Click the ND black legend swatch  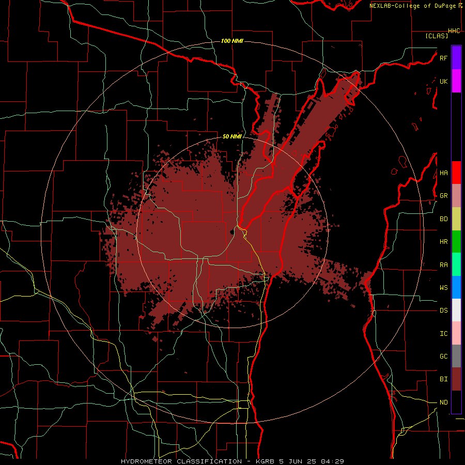point(456,402)
